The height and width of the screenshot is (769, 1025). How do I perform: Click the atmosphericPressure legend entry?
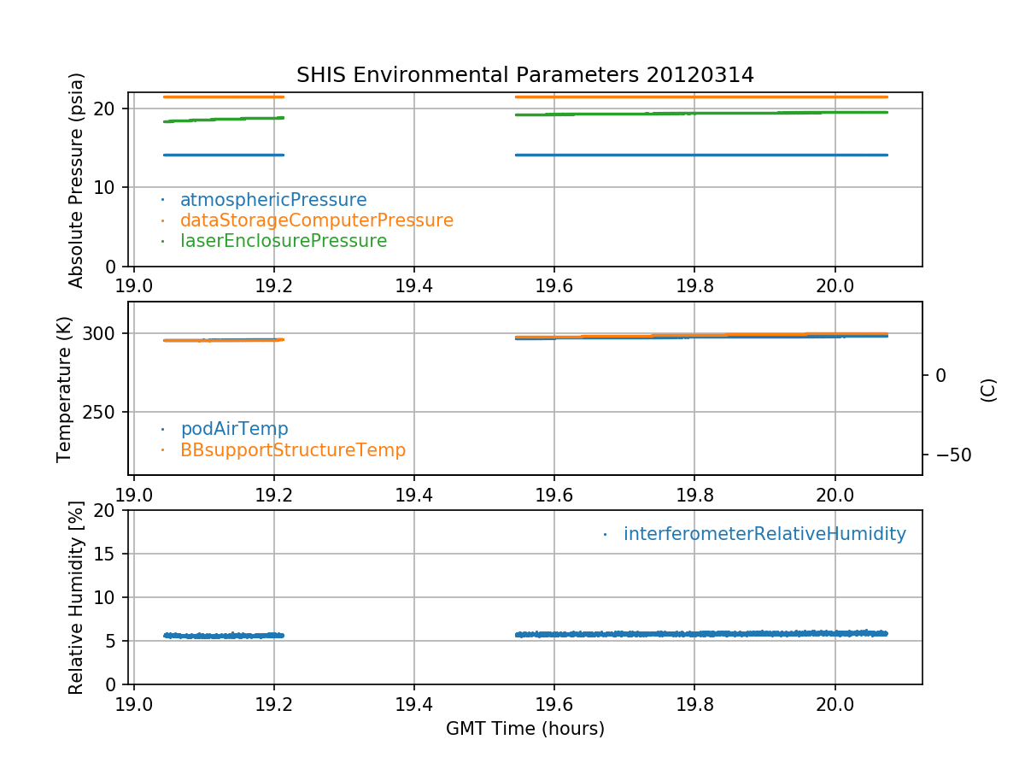point(273,200)
